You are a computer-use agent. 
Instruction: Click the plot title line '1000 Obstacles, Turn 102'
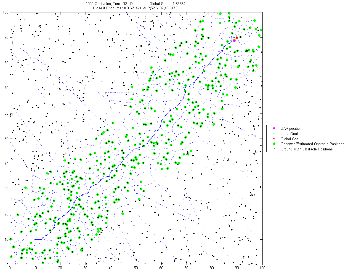click(136, 4)
